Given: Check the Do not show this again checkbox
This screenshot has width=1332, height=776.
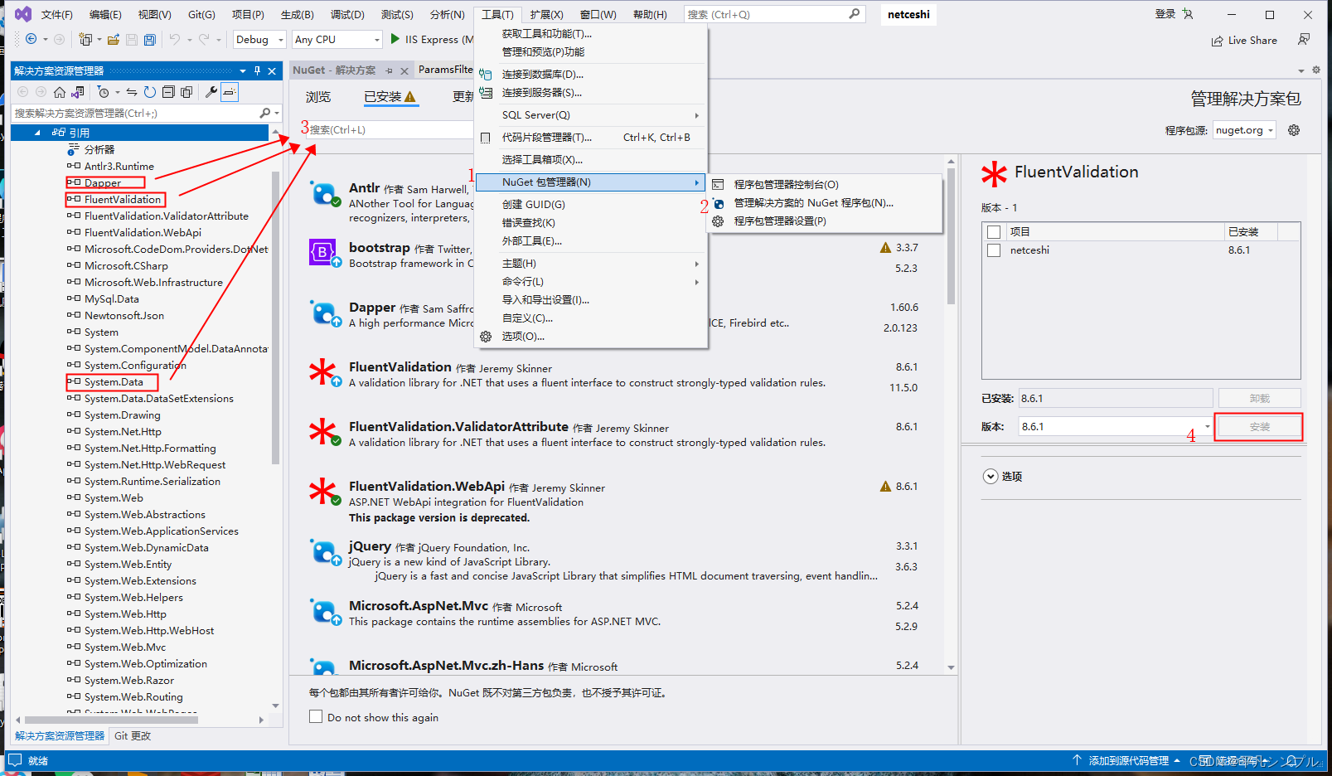Looking at the screenshot, I should 316,716.
